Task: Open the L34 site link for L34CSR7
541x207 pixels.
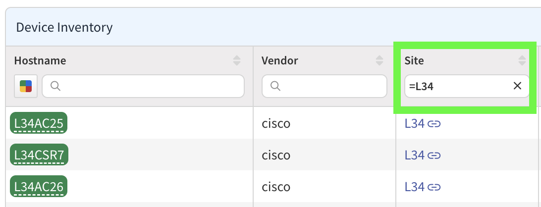Action: 414,155
